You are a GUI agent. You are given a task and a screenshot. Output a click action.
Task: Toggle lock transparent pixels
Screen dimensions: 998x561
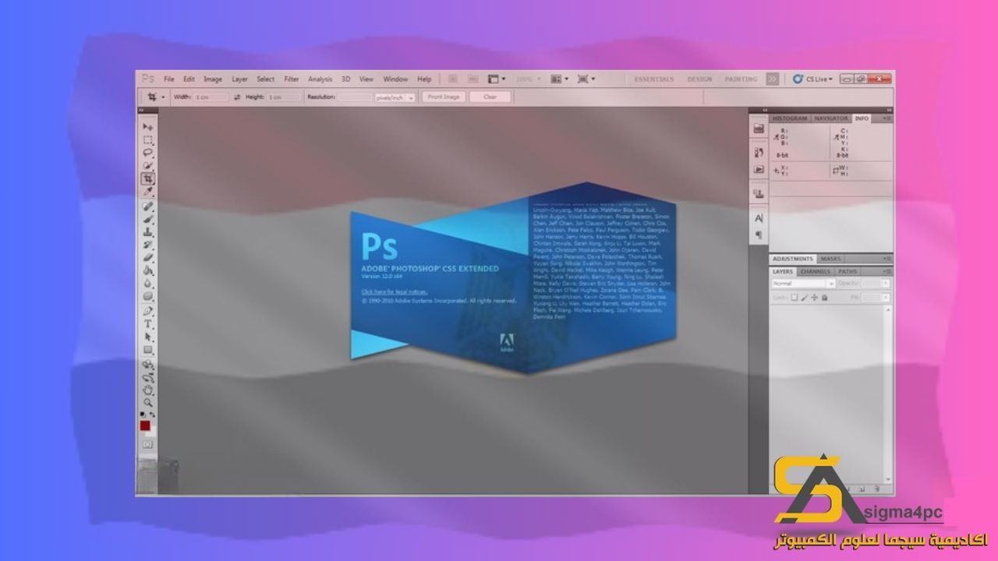794,297
